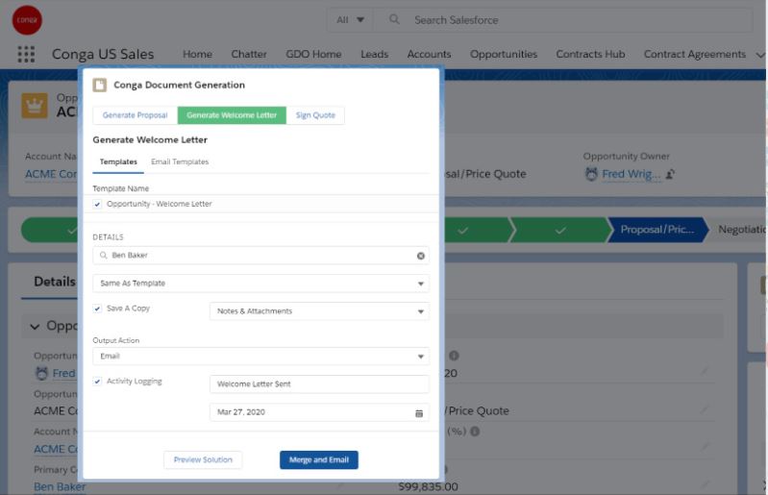Viewport: 768px width, 495px height.
Task: Switch to the Sign Quote tab
Action: point(315,115)
